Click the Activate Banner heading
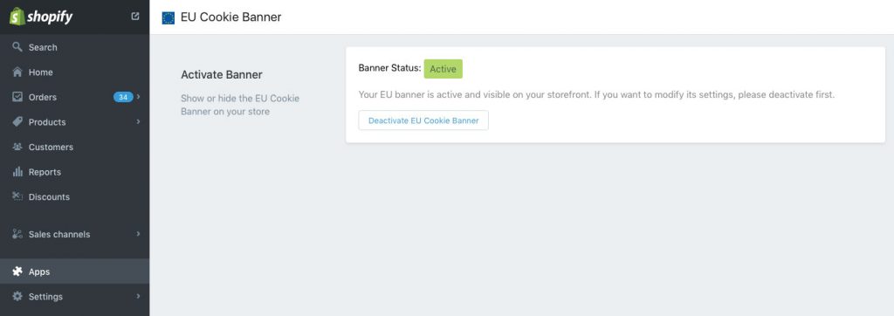 221,75
